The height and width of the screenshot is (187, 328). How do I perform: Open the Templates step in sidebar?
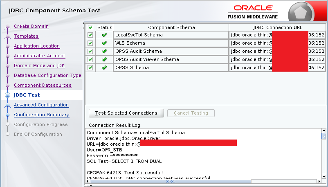pos(26,36)
